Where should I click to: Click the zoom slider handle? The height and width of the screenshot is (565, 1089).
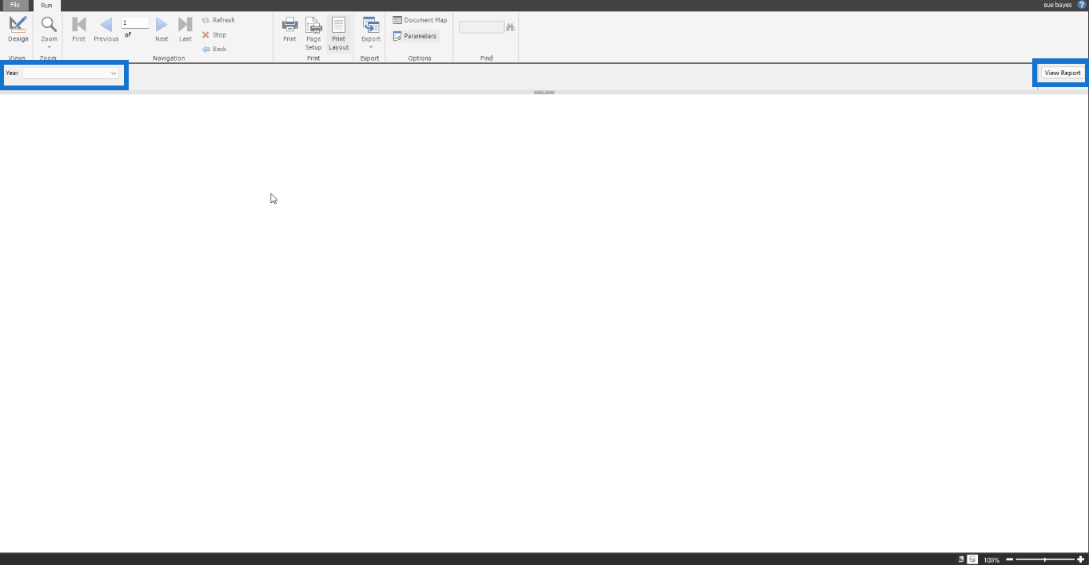point(1045,559)
